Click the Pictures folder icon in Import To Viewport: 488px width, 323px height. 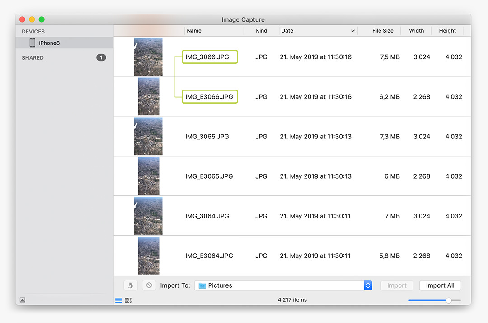202,286
